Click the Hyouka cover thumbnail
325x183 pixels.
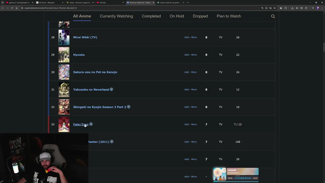click(x=64, y=55)
